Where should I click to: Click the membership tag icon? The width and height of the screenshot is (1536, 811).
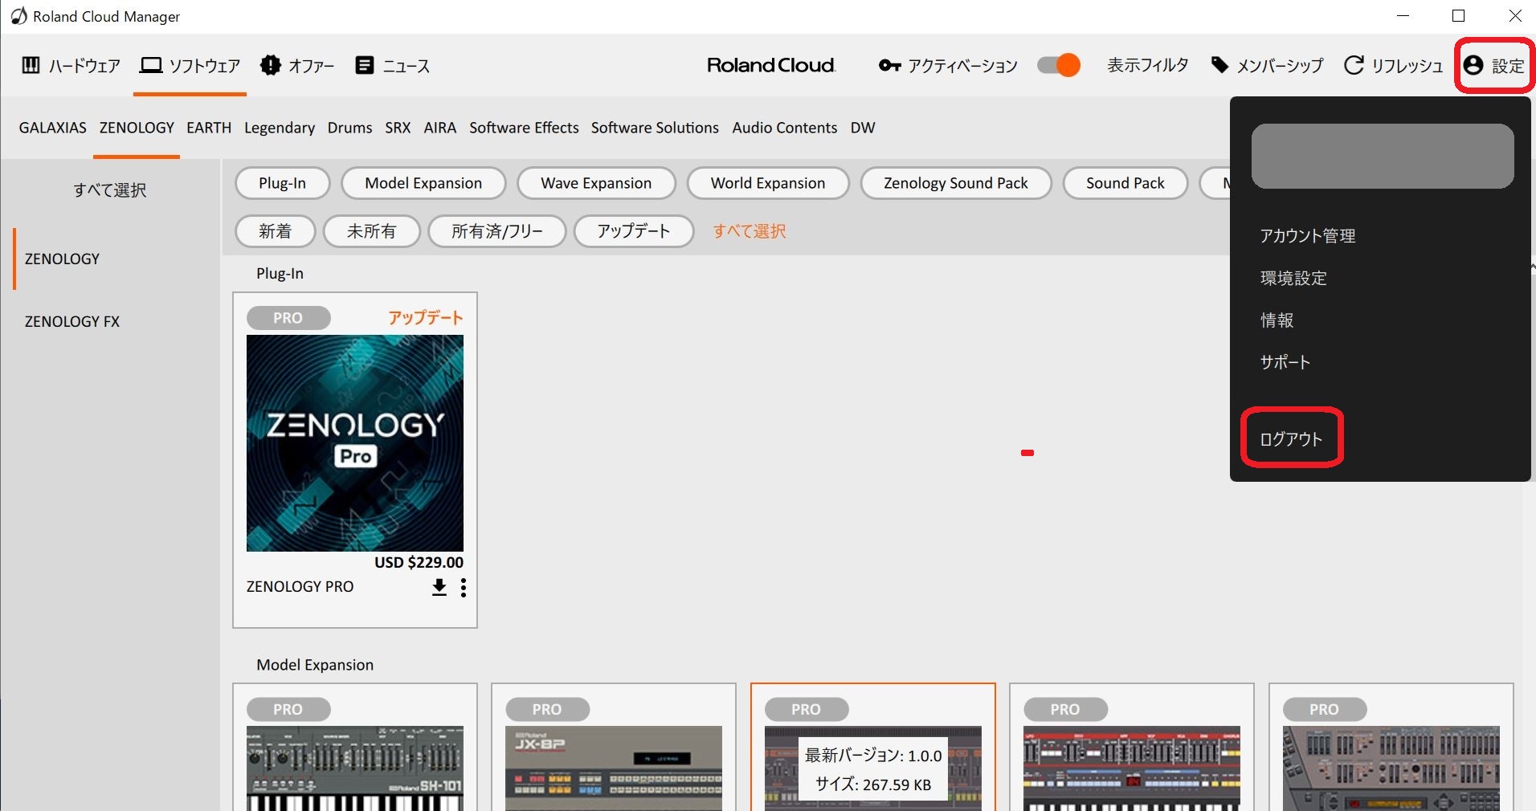(1219, 65)
